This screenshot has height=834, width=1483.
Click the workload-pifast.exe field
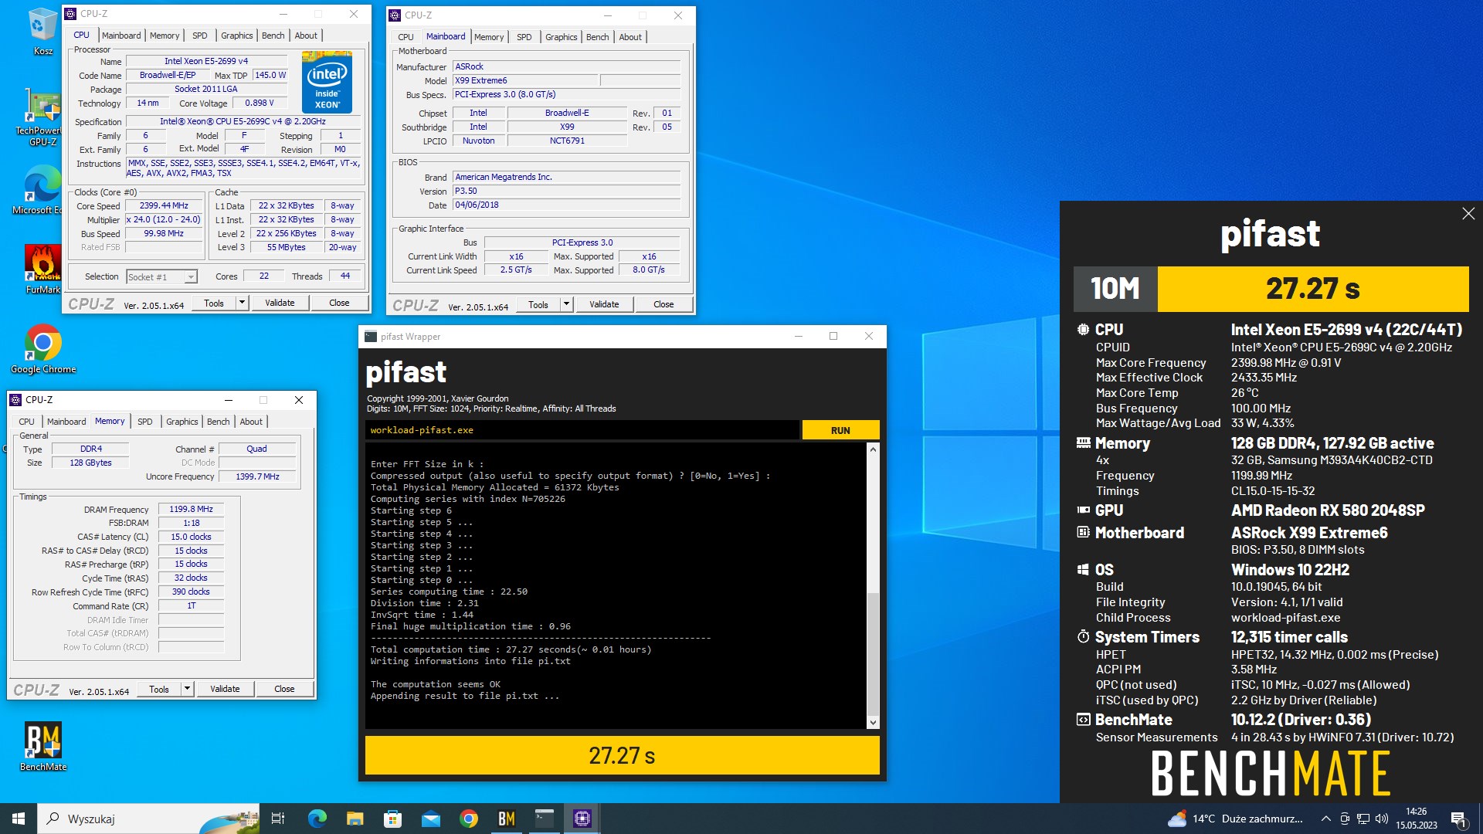[582, 430]
